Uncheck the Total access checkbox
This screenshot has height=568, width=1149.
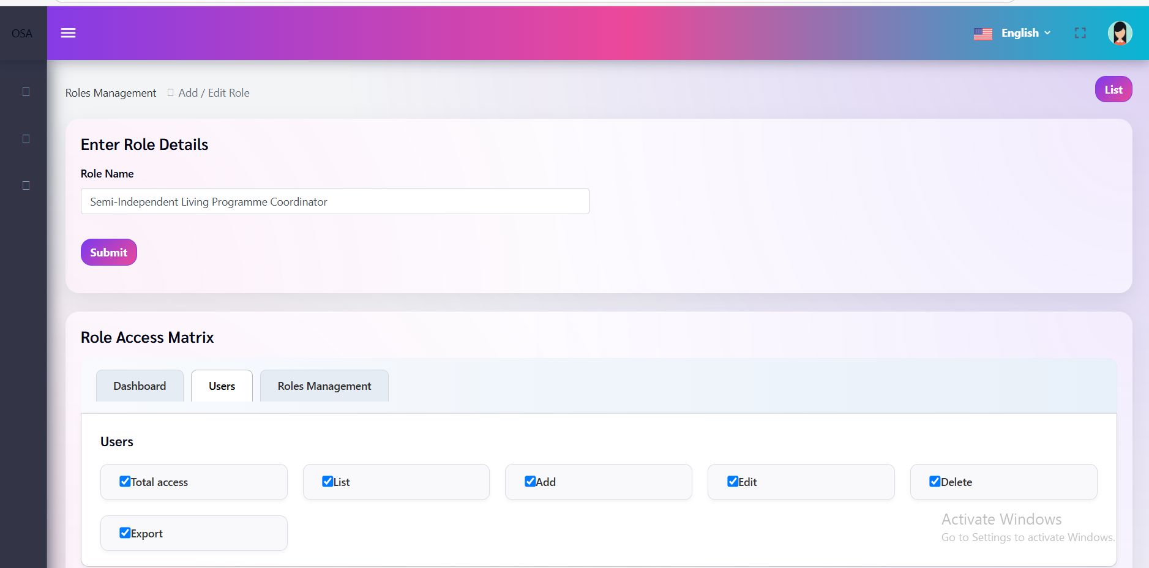click(125, 481)
